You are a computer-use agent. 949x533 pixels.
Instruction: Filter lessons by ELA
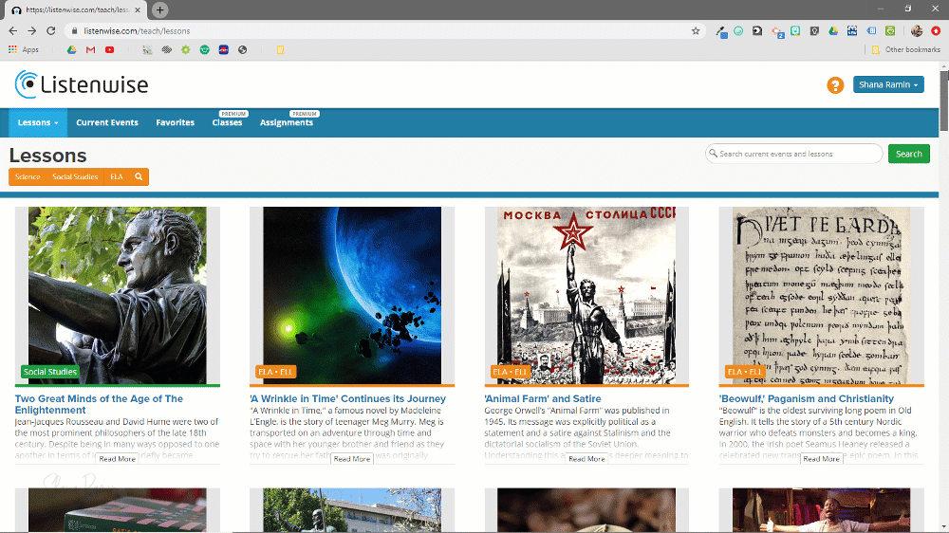[x=117, y=176]
